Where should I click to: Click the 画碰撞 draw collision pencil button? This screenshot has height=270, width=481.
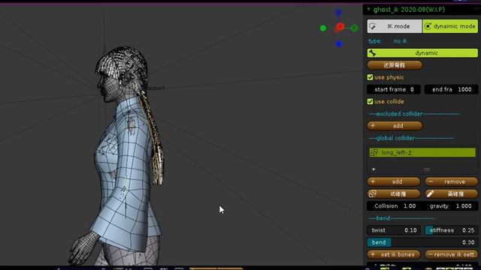pos(451,193)
